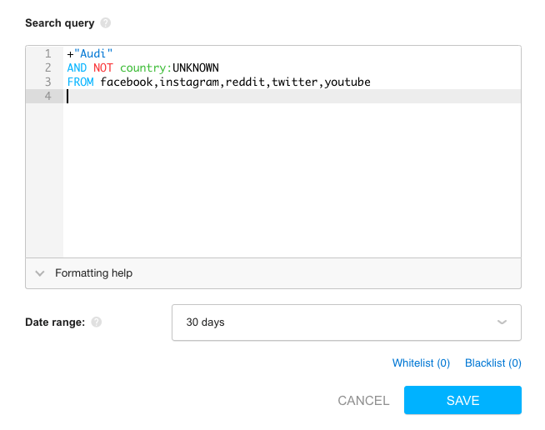The height and width of the screenshot is (430, 545).
Task: Click the "Audi" term on line 1
Action: click(93, 54)
